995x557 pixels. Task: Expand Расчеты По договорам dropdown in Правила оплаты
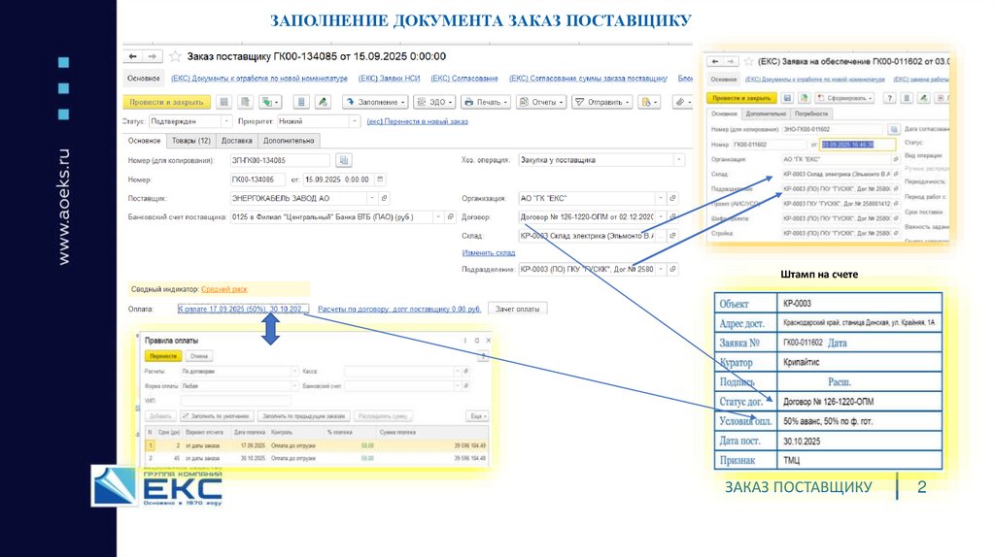point(295,372)
